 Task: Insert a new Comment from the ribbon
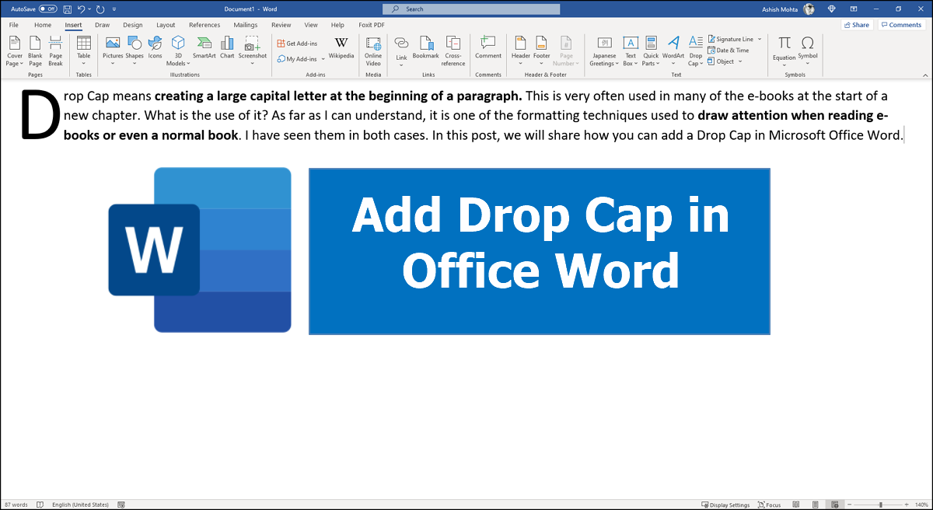pos(488,47)
